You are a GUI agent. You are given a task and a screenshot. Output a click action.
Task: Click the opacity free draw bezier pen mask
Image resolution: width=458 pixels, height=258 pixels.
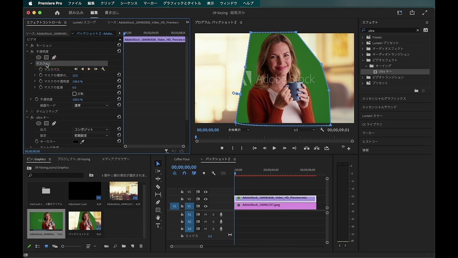[54, 57]
